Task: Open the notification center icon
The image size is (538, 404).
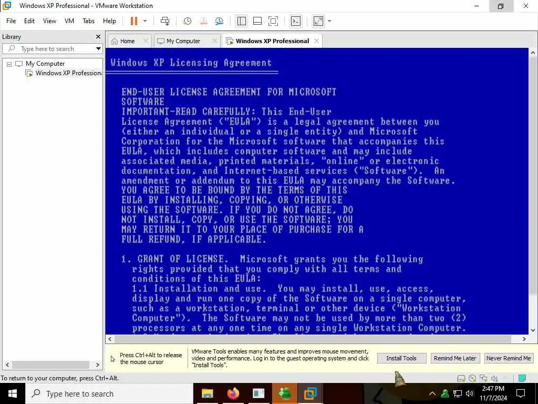Action: 521,393
